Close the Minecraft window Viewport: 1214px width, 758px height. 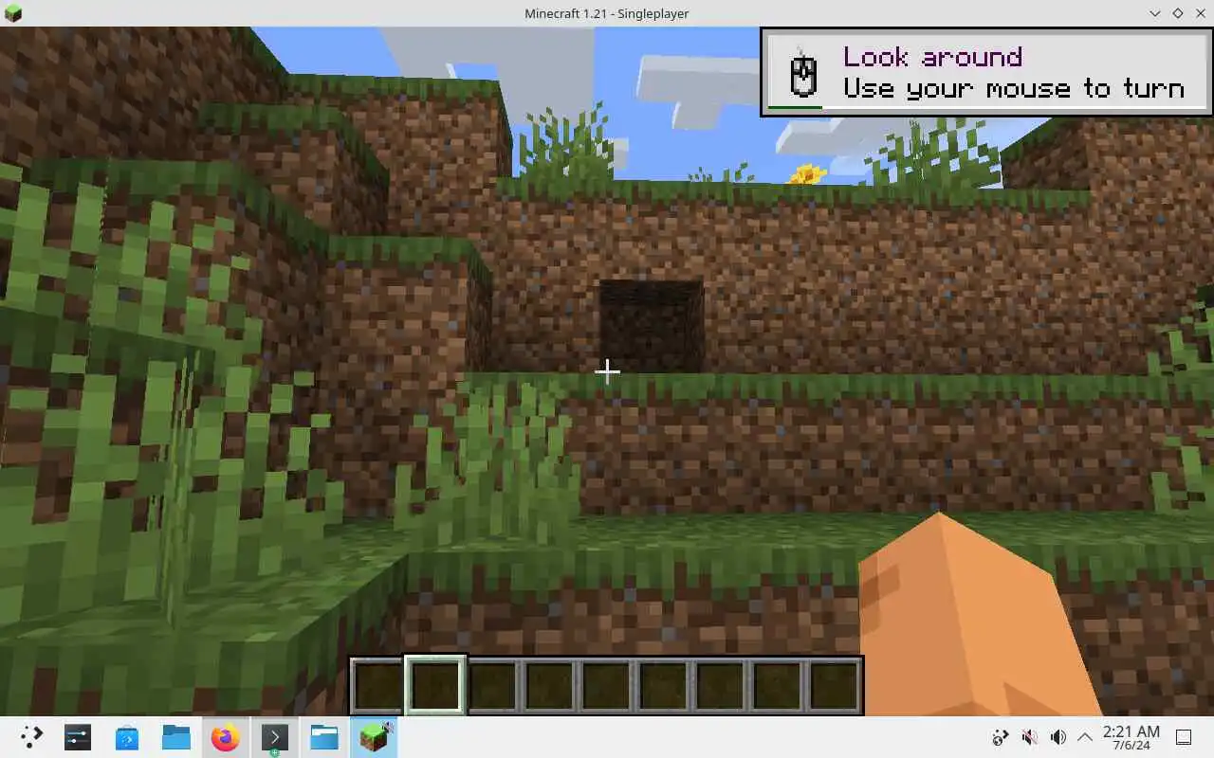click(x=1199, y=13)
